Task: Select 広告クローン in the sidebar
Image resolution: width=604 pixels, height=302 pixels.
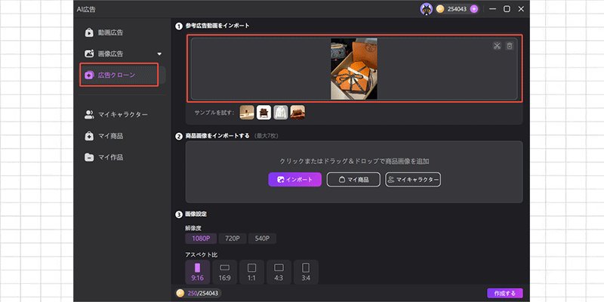Action: tap(122, 75)
